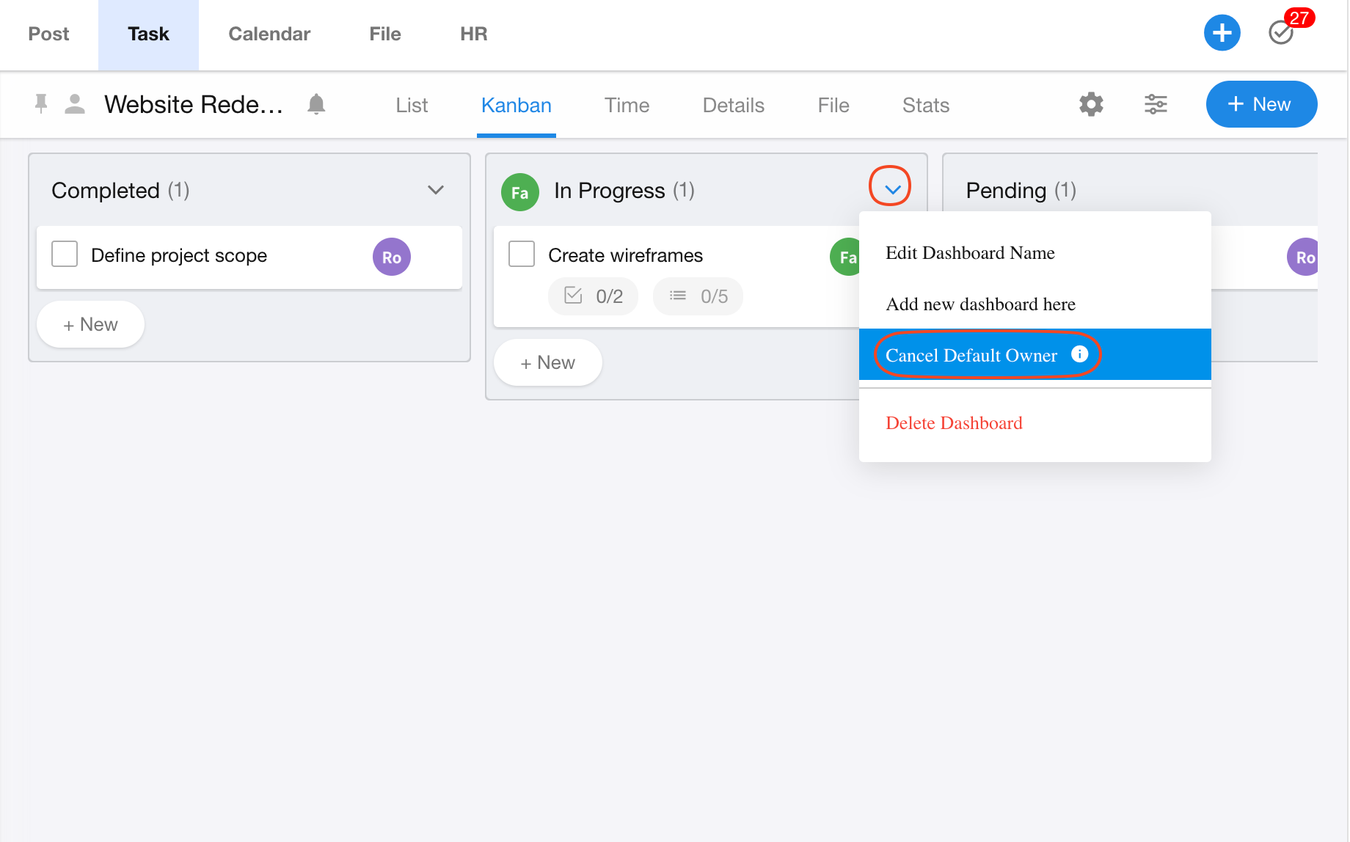Open the notifications checkmark with 27 badge

(x=1281, y=32)
